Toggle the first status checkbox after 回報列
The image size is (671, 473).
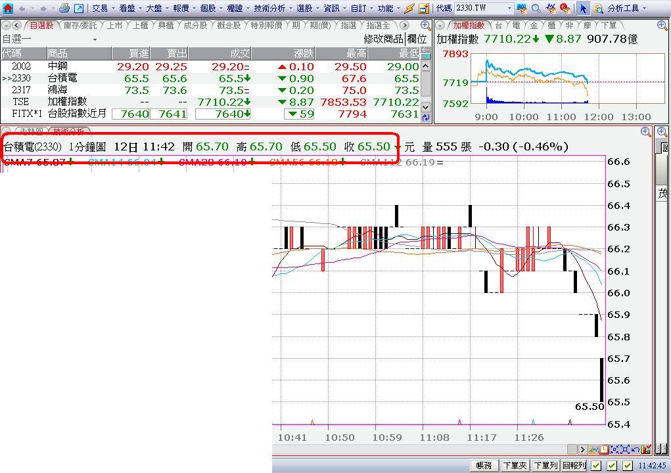595,465
